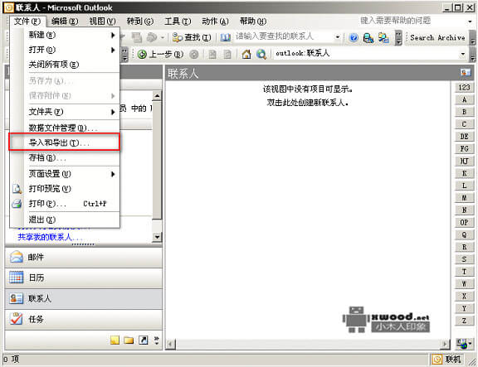Open the outlook:联系人 address dropdown arrow

tap(463, 54)
